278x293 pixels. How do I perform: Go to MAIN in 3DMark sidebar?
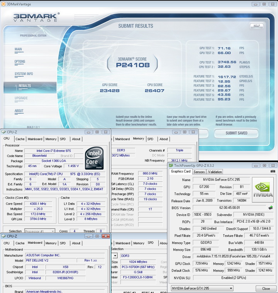point(18,49)
